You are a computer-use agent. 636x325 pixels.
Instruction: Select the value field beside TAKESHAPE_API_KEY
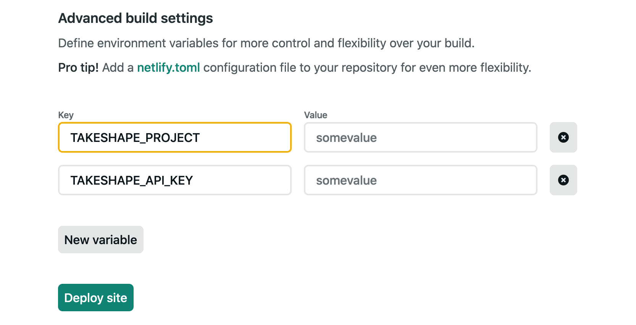pyautogui.click(x=421, y=180)
